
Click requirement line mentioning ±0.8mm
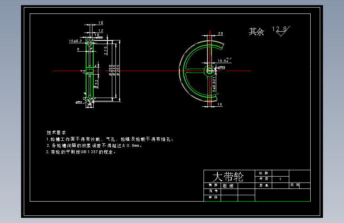click(94, 146)
